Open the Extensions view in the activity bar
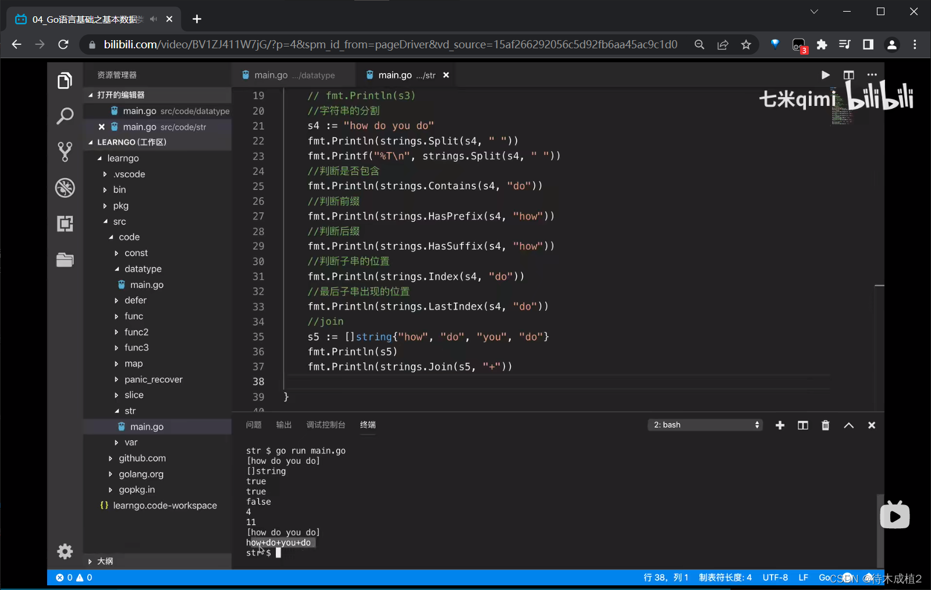This screenshot has height=590, width=931. pos(65,223)
